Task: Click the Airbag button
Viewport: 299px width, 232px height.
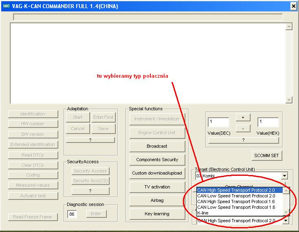Action: point(157,200)
